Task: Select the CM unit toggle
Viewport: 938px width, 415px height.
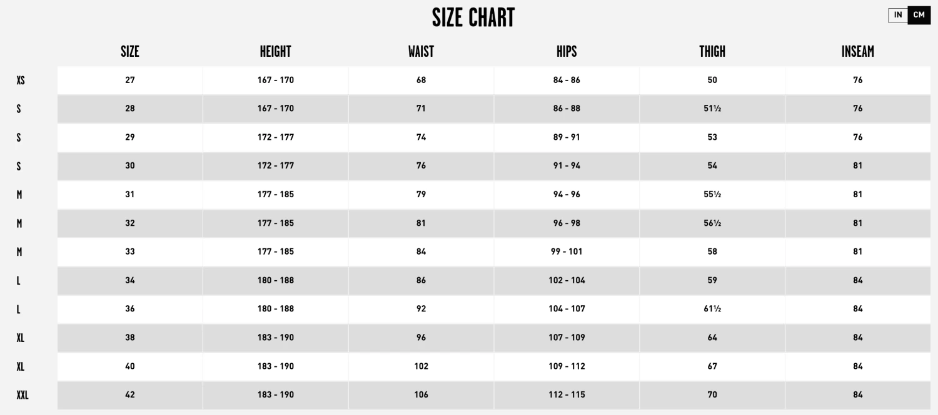Action: click(x=919, y=15)
